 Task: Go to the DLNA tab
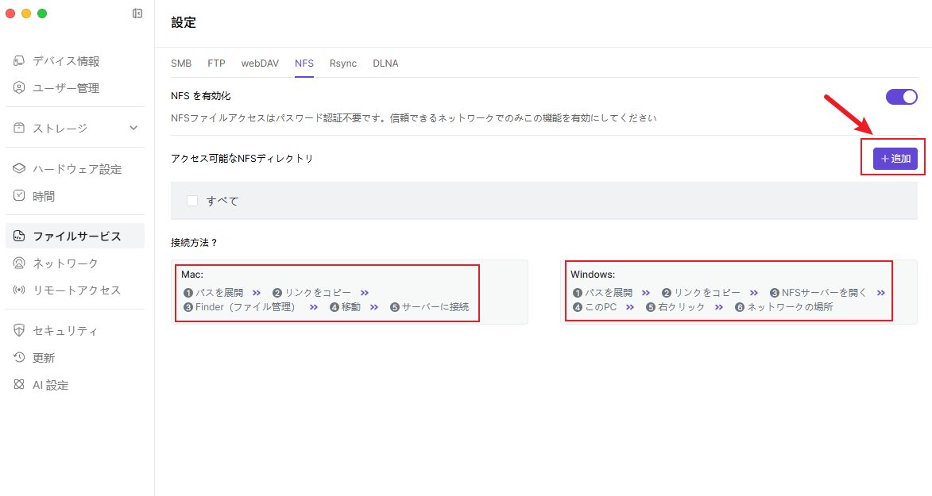pyautogui.click(x=385, y=63)
